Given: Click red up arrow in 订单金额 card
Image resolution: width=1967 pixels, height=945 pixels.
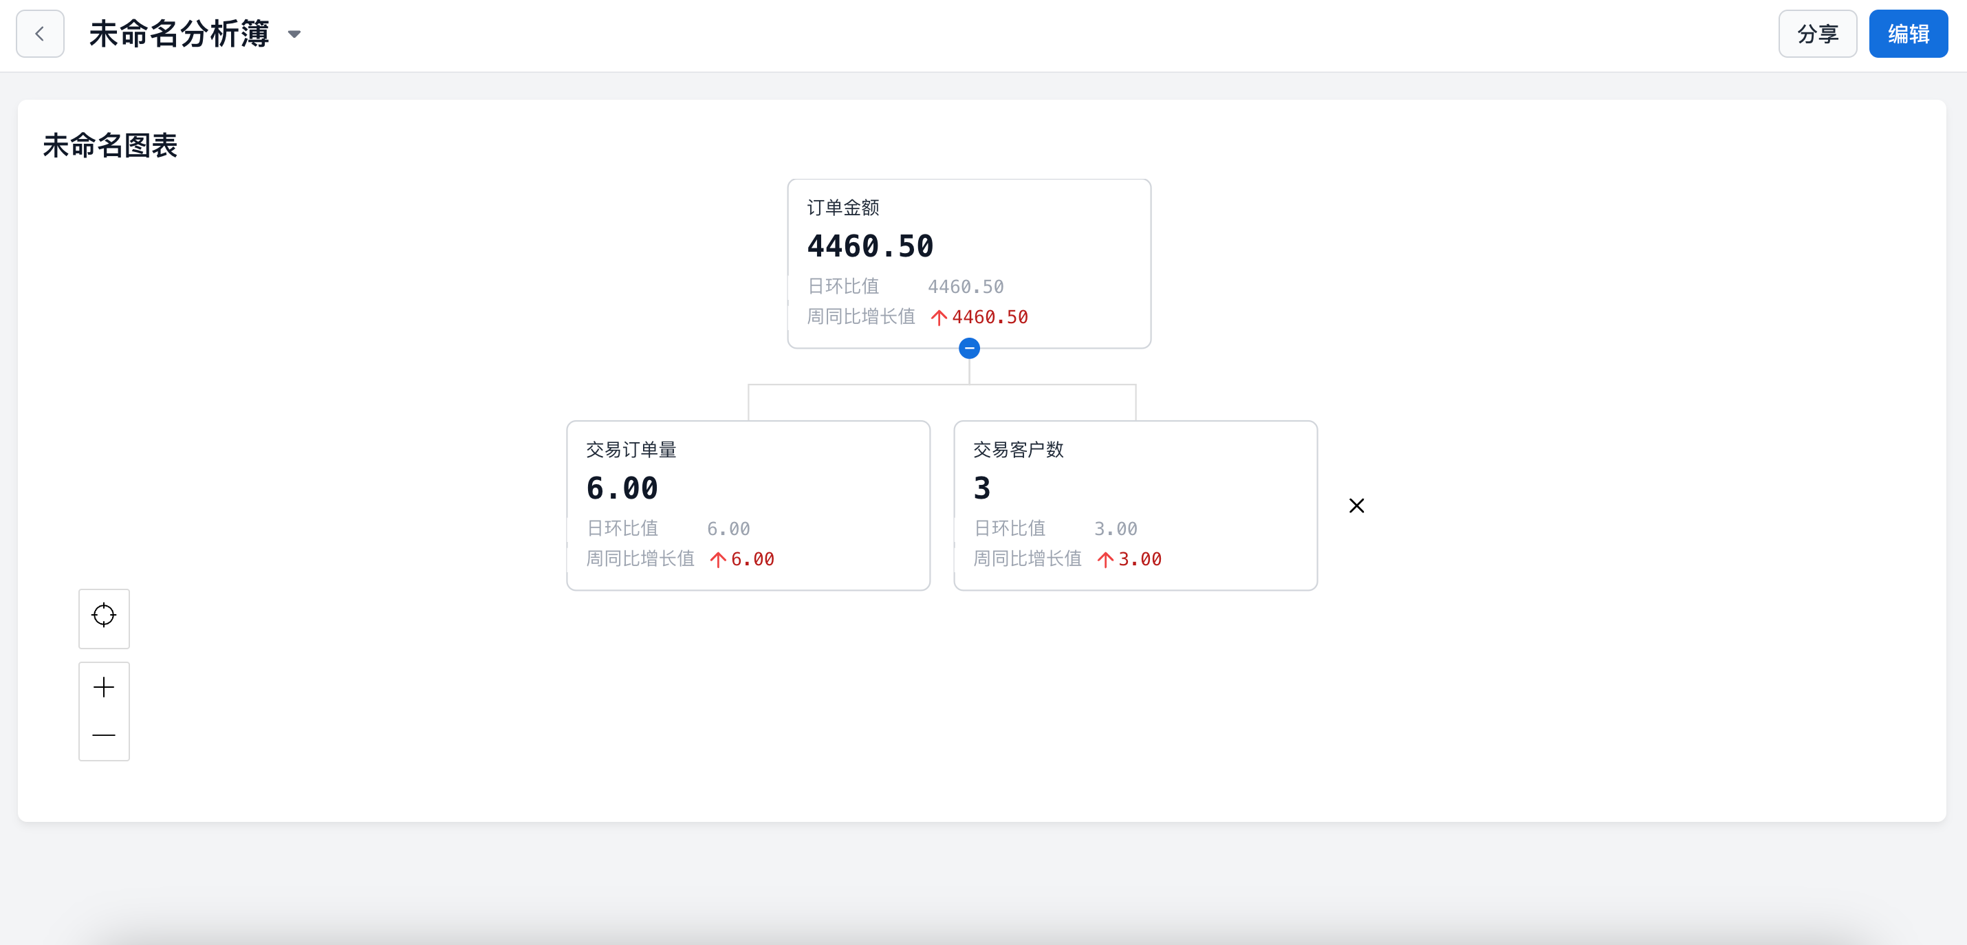Looking at the screenshot, I should (x=939, y=318).
